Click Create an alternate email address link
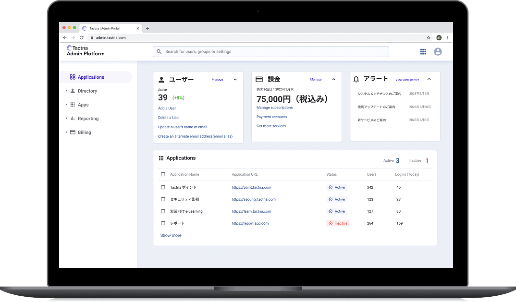Viewport: 516px width, 302px height. tap(195, 136)
